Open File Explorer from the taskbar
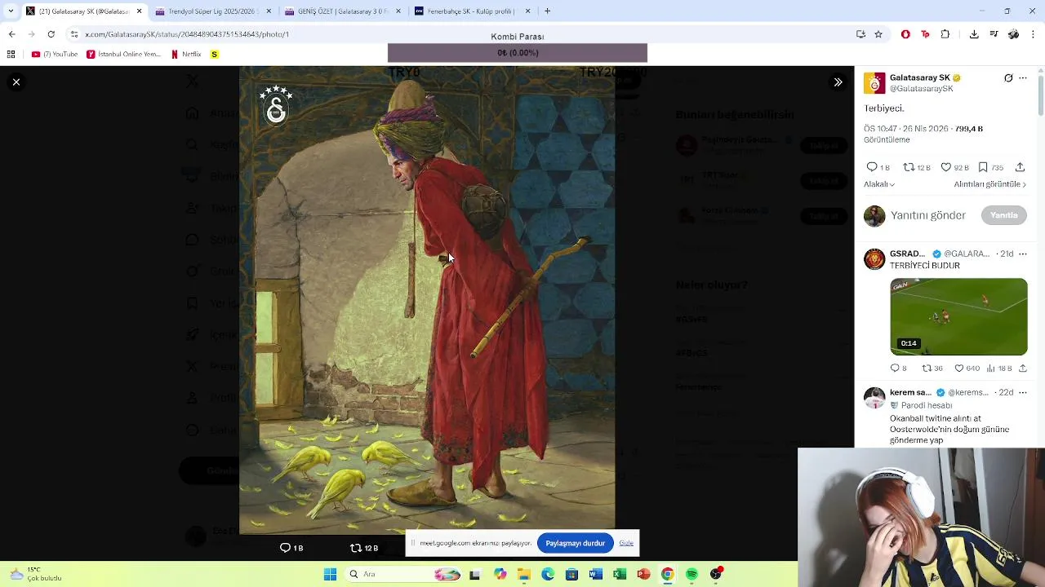The width and height of the screenshot is (1045, 587). (x=523, y=574)
